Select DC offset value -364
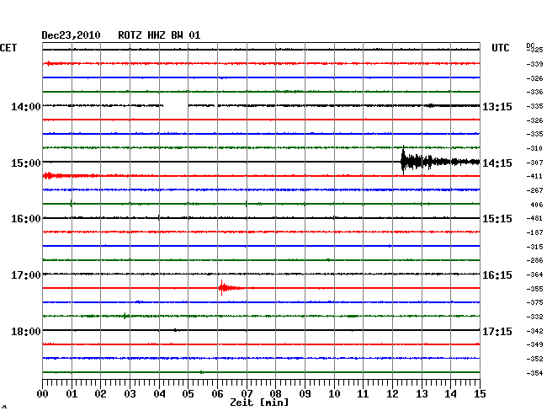 point(534,275)
